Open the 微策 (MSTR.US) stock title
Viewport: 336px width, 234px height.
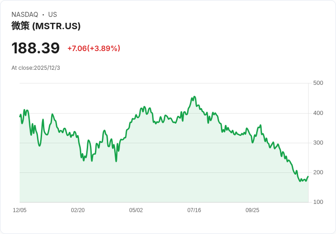click(x=46, y=26)
